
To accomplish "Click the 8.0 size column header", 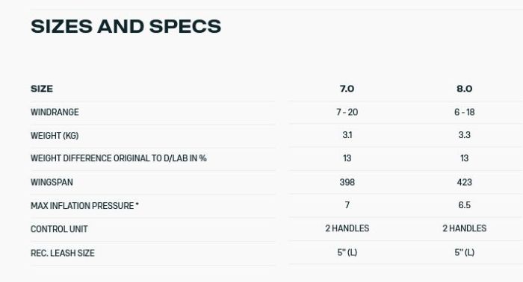I will (x=464, y=89).
